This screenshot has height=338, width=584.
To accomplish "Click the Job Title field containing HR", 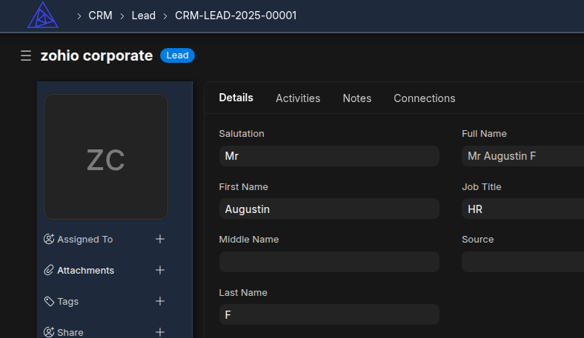I will [x=522, y=209].
